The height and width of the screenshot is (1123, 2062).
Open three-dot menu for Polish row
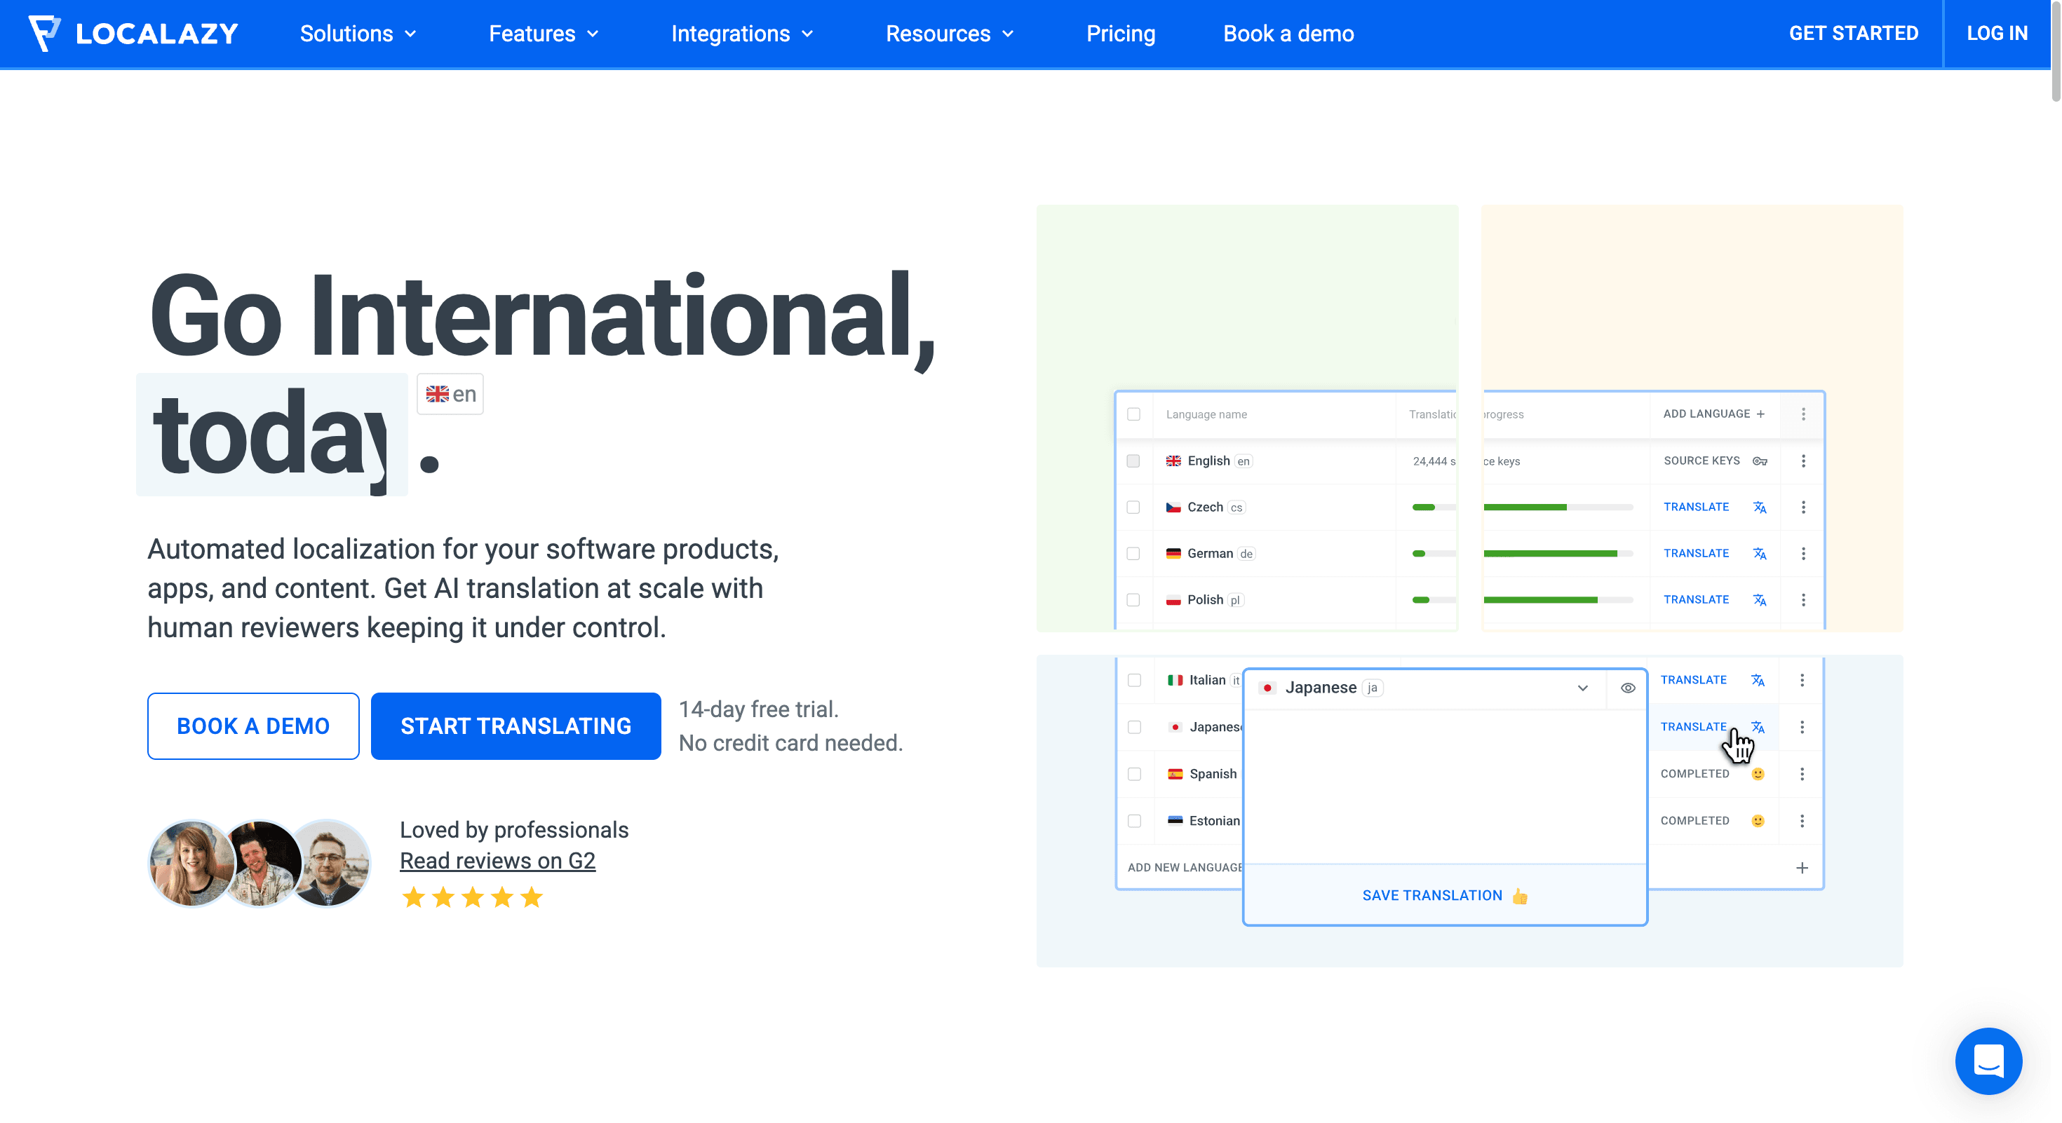point(1803,600)
